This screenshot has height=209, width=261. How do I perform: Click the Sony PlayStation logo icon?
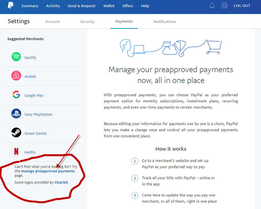(x=16, y=114)
